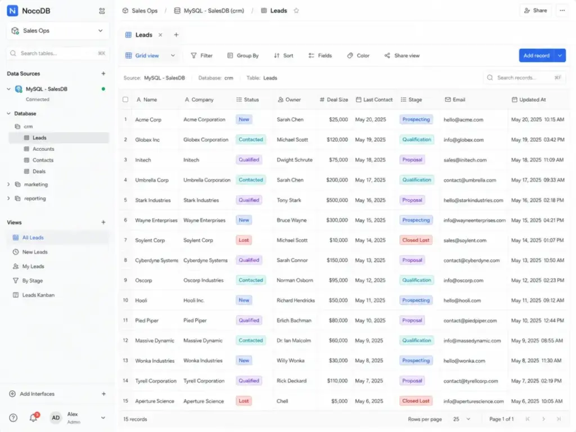Viewport: 576px width, 432px height.
Task: Click the Last Contact column header
Action: click(x=374, y=100)
